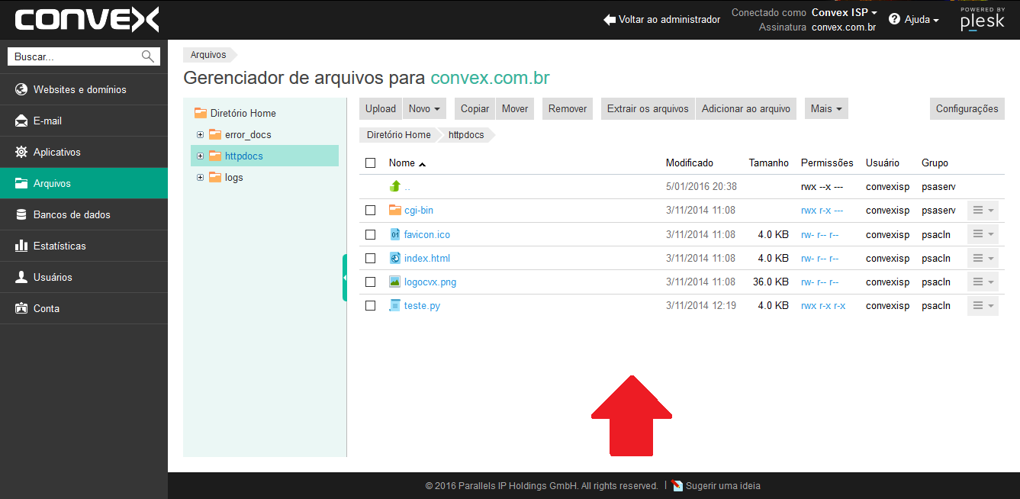This screenshot has width=1020, height=499.
Task: Go to Bancos de dados section
Action: click(x=84, y=214)
